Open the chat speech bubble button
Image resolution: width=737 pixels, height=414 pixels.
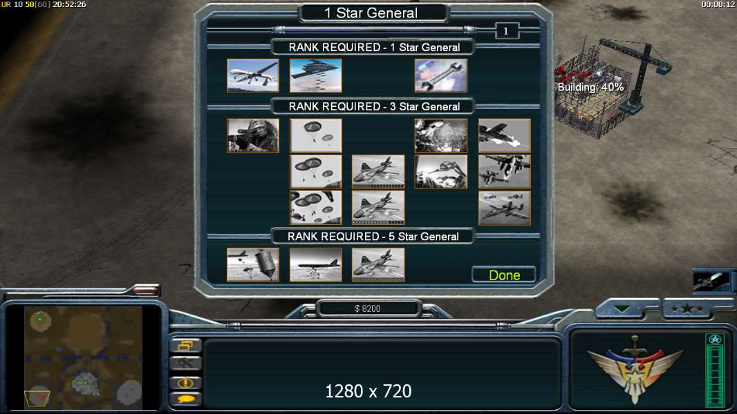click(x=185, y=399)
